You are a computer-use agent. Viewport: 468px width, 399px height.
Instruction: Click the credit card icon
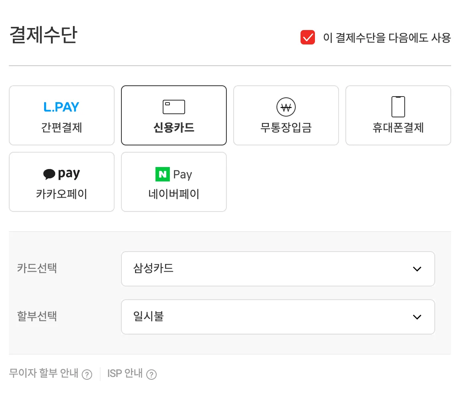pos(174,107)
